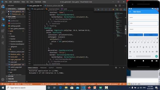Collapse the Open Editors section
Viewport: 160px width, 90px height.
pos(15,9)
